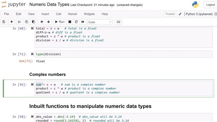Open the command palette keyboard icon
217x122 pixels.
click(118, 22)
